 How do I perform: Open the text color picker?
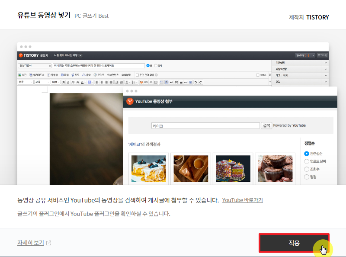[x=83, y=82]
